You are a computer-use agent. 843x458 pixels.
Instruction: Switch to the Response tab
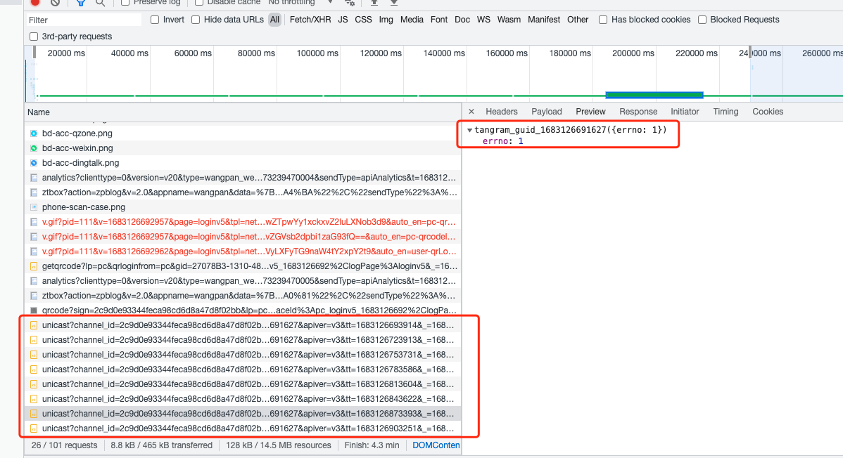point(638,112)
